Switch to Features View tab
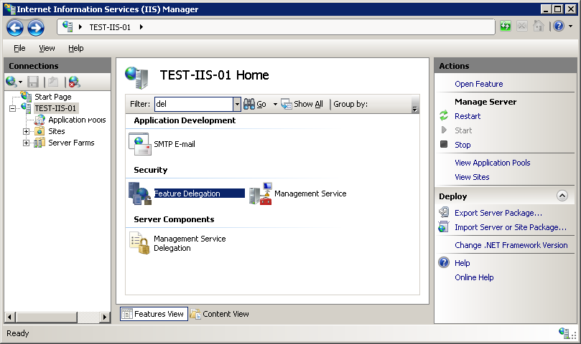Screen dimensions: 581x344 pos(154,314)
